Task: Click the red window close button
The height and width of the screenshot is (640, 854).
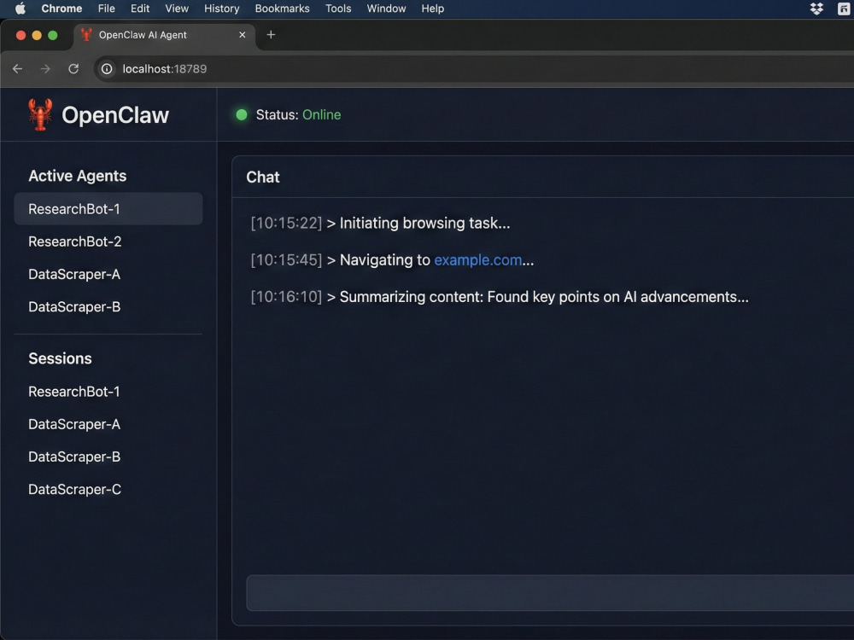Action: 20,35
